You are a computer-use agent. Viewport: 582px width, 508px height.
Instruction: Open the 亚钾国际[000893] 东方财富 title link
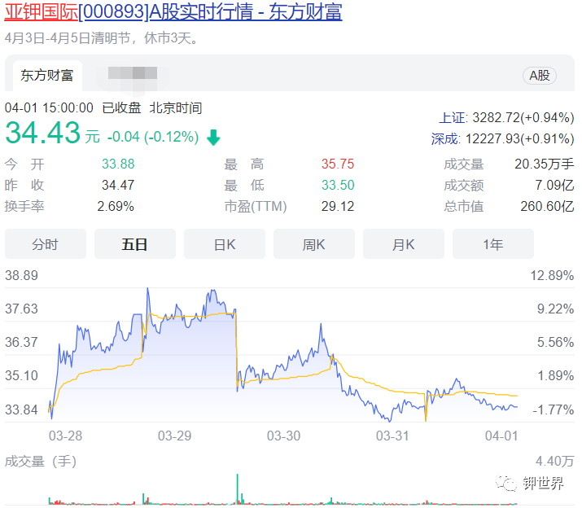coord(173,11)
